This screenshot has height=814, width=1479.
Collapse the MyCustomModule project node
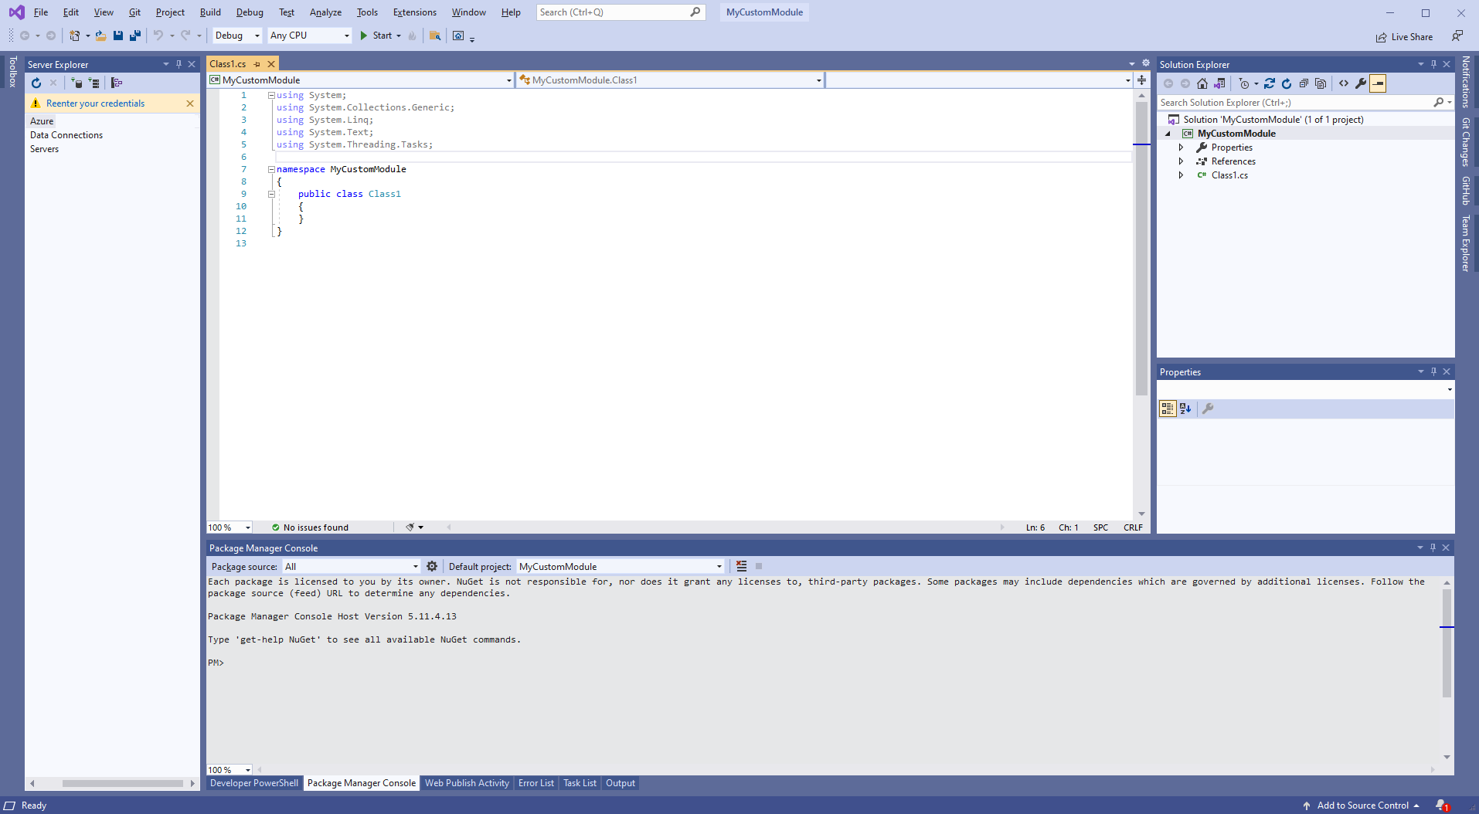click(x=1168, y=134)
